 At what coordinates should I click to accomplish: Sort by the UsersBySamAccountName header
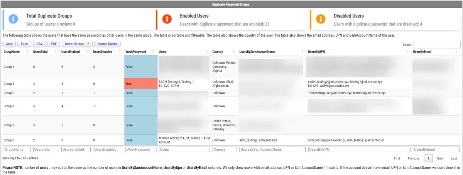click(x=272, y=52)
